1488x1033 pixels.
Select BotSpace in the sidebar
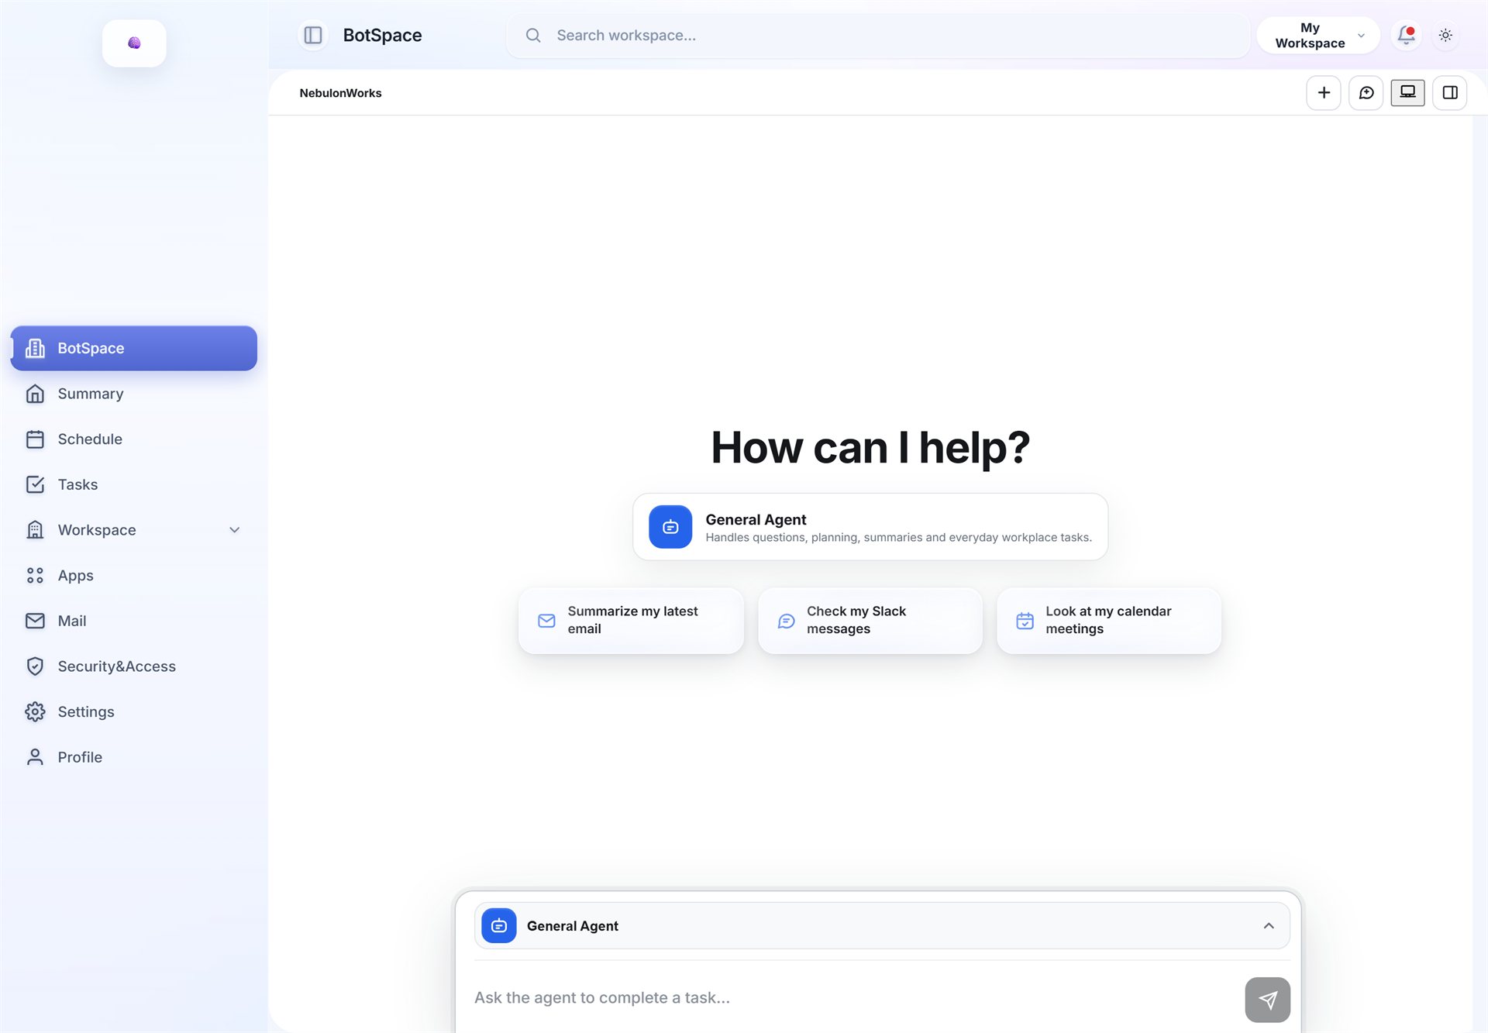coord(134,348)
